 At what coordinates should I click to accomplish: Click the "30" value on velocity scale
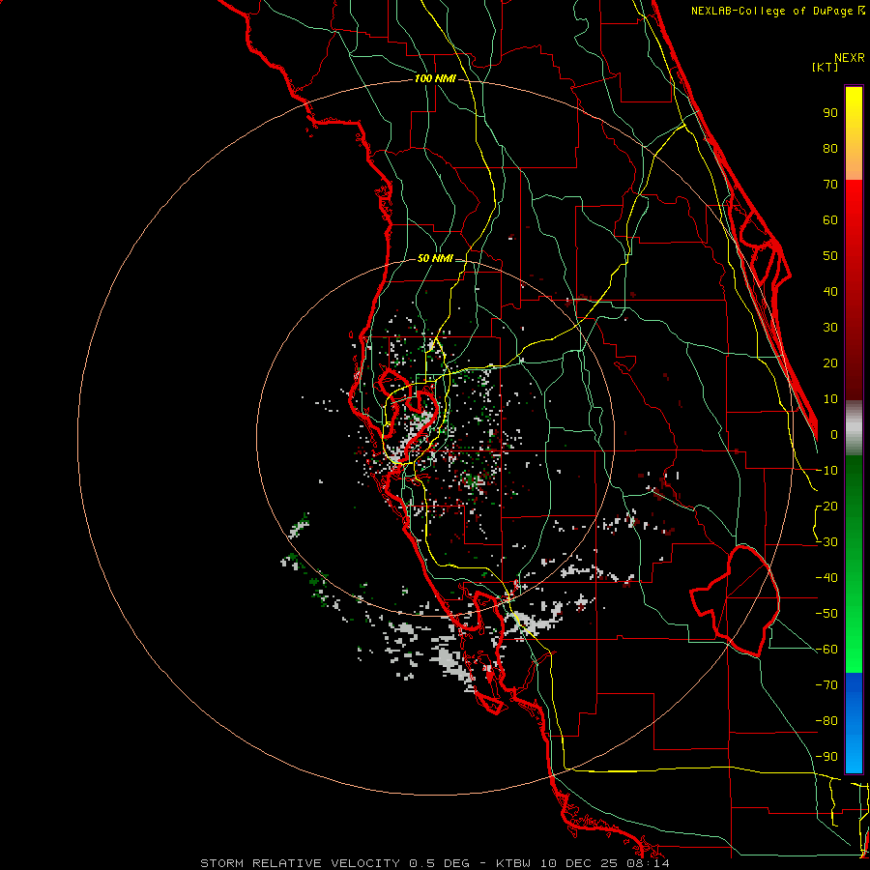(830, 328)
